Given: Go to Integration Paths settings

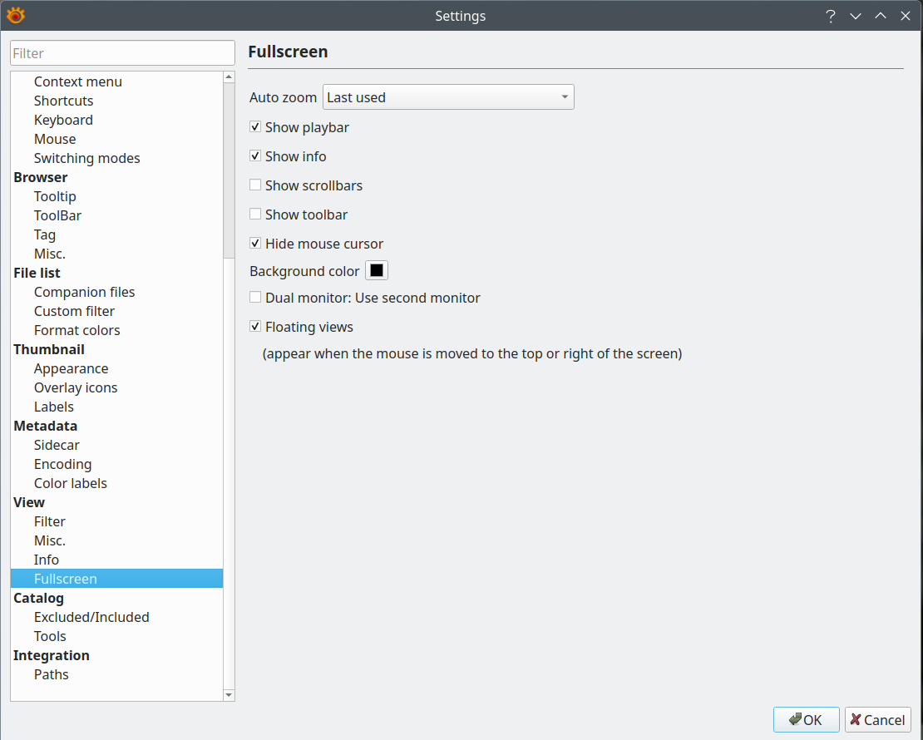Looking at the screenshot, I should tap(51, 674).
